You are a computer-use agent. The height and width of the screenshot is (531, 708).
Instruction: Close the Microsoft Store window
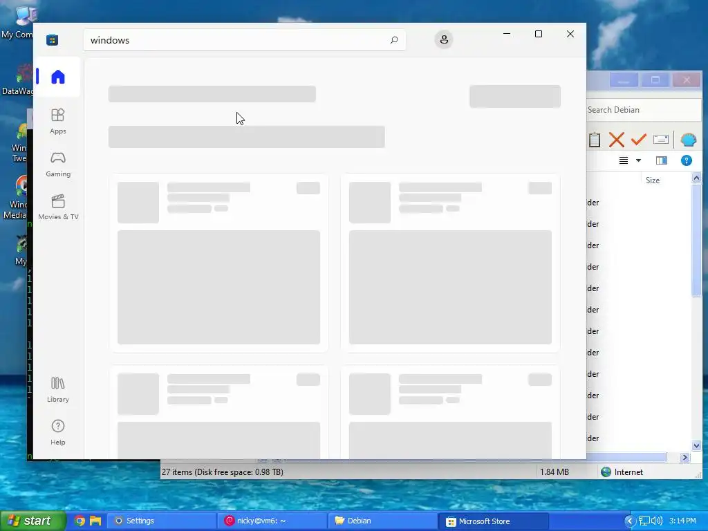click(x=570, y=34)
